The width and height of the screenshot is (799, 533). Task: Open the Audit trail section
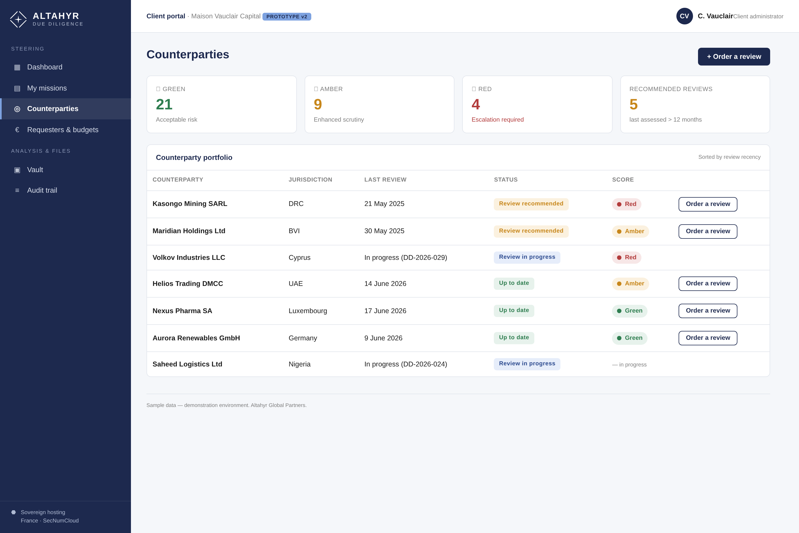point(65,190)
